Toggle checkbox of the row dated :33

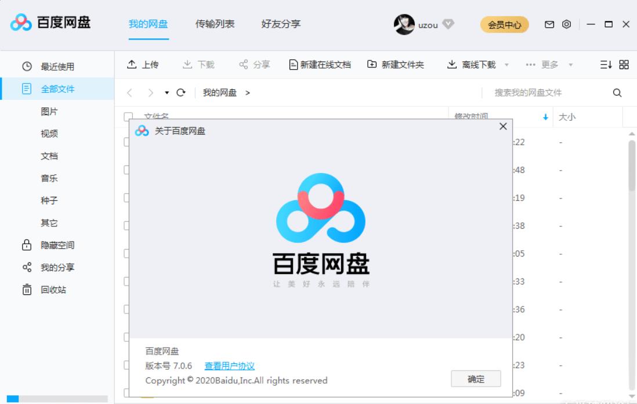pos(126,282)
